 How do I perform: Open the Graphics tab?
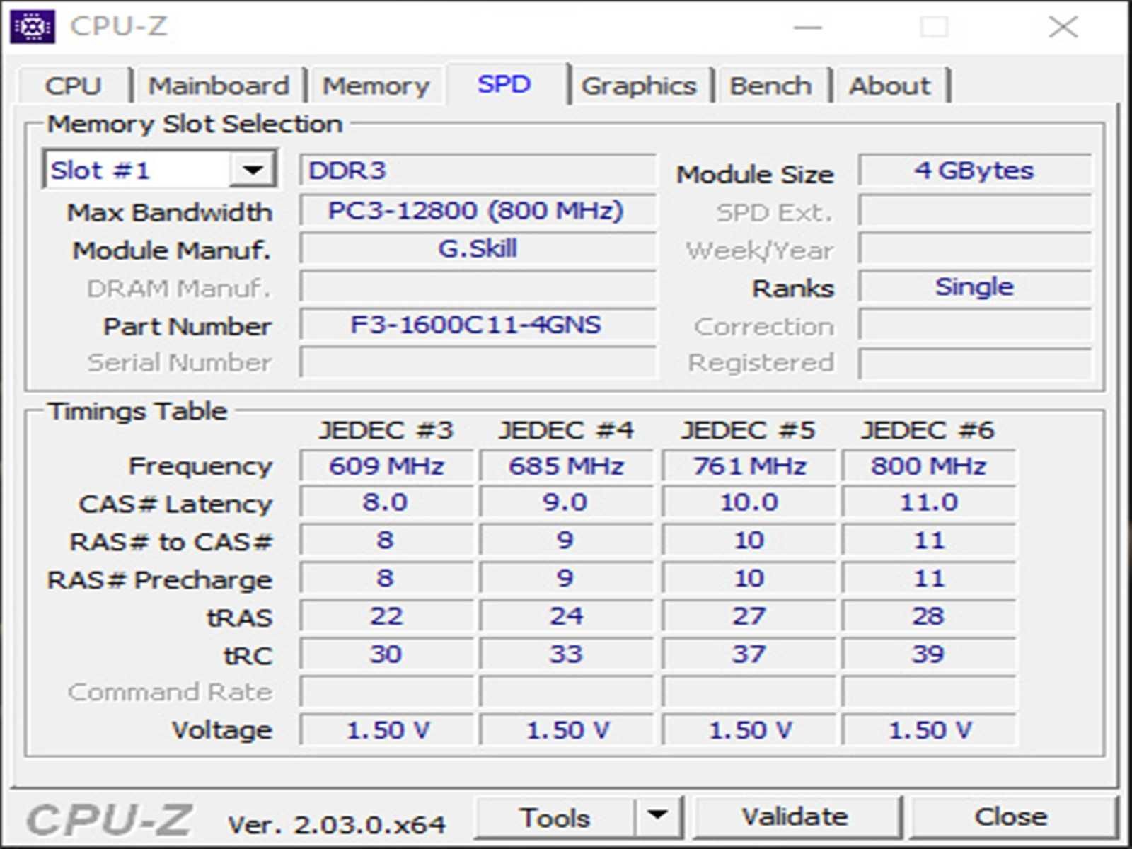coord(639,86)
